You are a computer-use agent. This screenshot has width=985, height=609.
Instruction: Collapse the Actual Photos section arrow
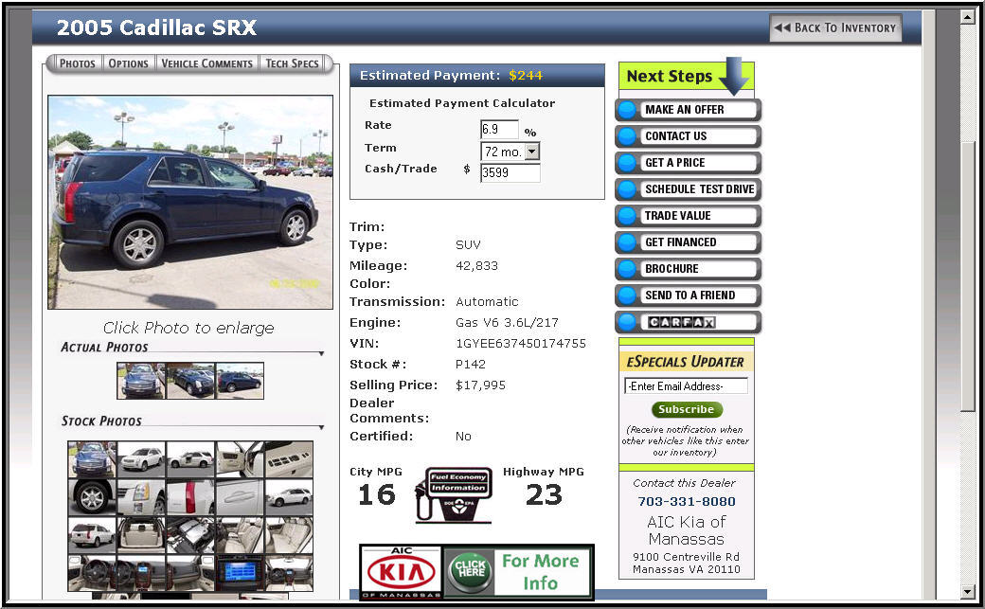pos(321,354)
